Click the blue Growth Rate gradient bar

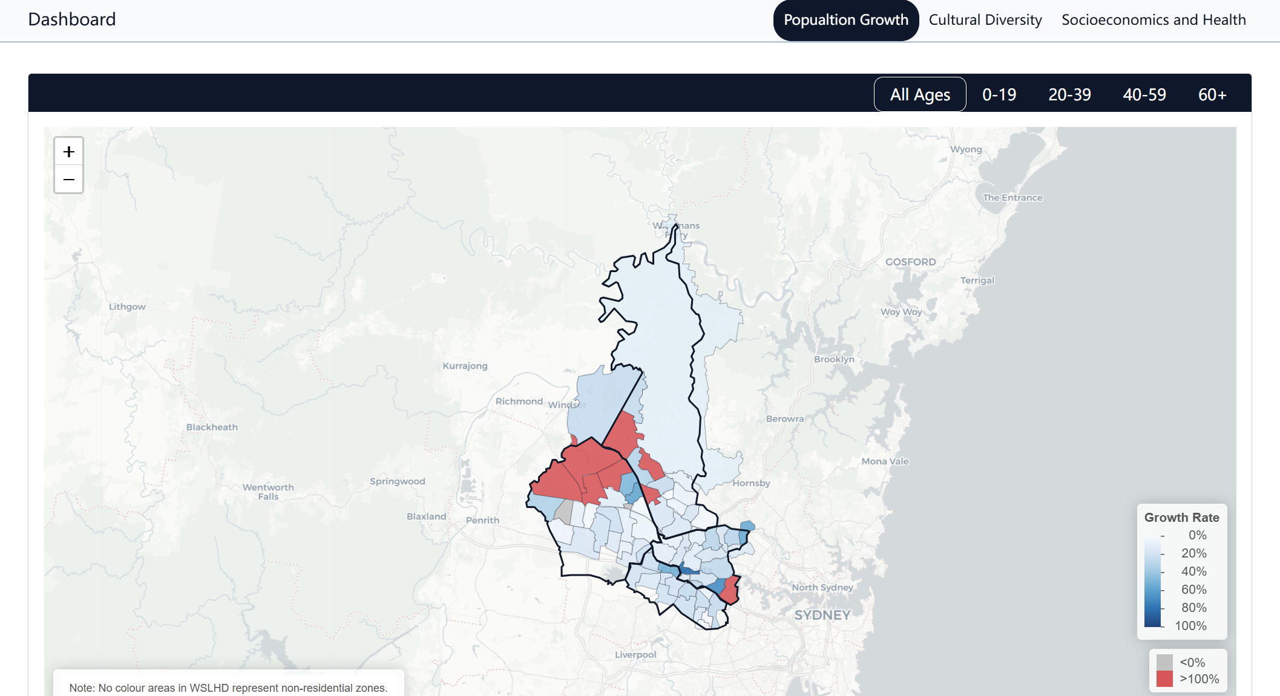point(1153,581)
